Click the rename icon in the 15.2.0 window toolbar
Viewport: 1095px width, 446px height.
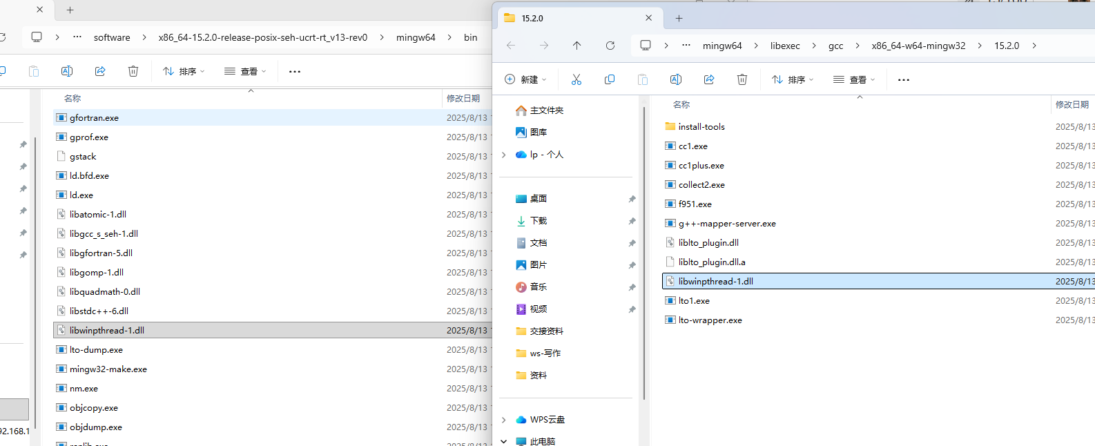676,79
